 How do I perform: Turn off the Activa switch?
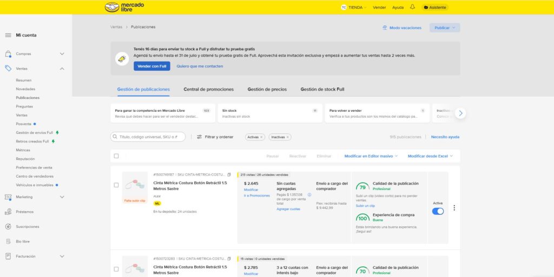(438, 211)
